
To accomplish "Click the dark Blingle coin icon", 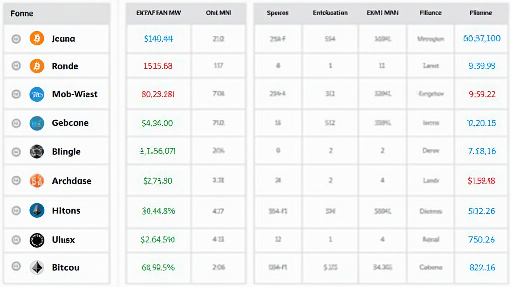I will [37, 151].
